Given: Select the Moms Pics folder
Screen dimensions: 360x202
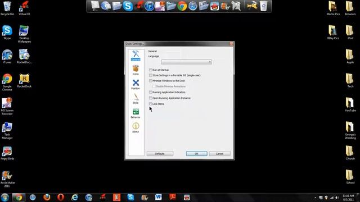Looking at the screenshot, I should (333, 8).
